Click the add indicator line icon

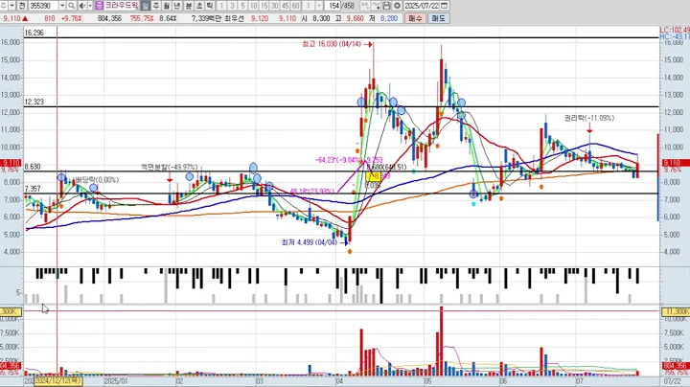point(376,6)
